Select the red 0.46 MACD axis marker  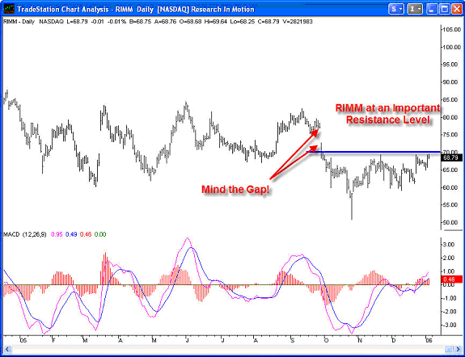[x=451, y=279]
